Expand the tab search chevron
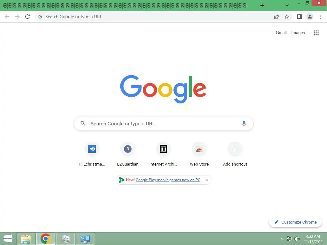 pos(287,5)
